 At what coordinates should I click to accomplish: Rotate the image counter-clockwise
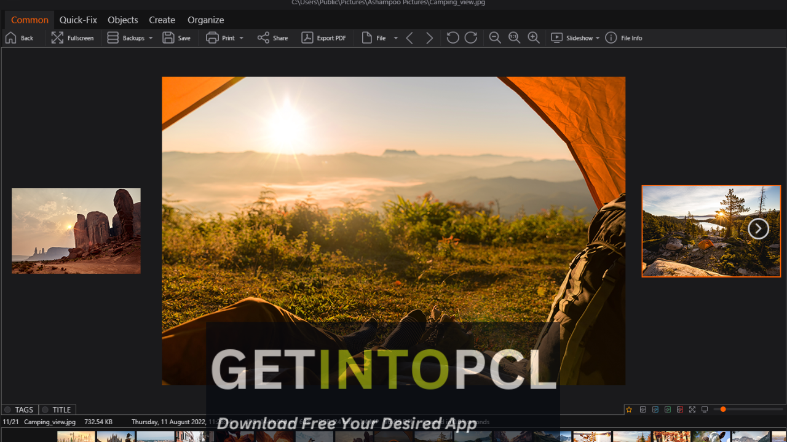453,38
